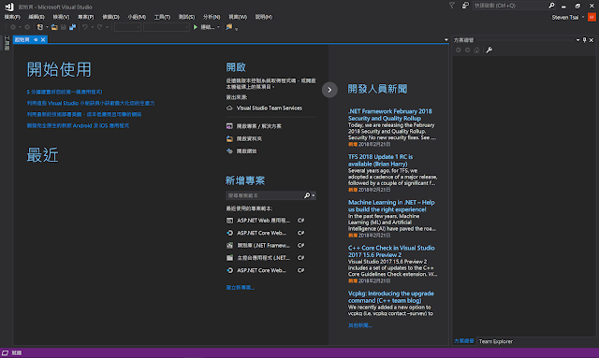Click the Solution Explorer Back icon
The image size is (599, 358).
459,50
